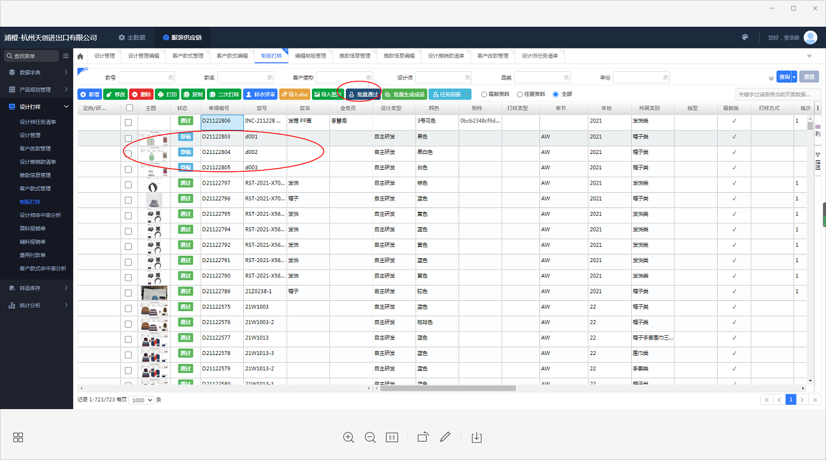Switch to the 客户款式管理 tab
Viewport: 826px width, 460px height.
coord(188,56)
